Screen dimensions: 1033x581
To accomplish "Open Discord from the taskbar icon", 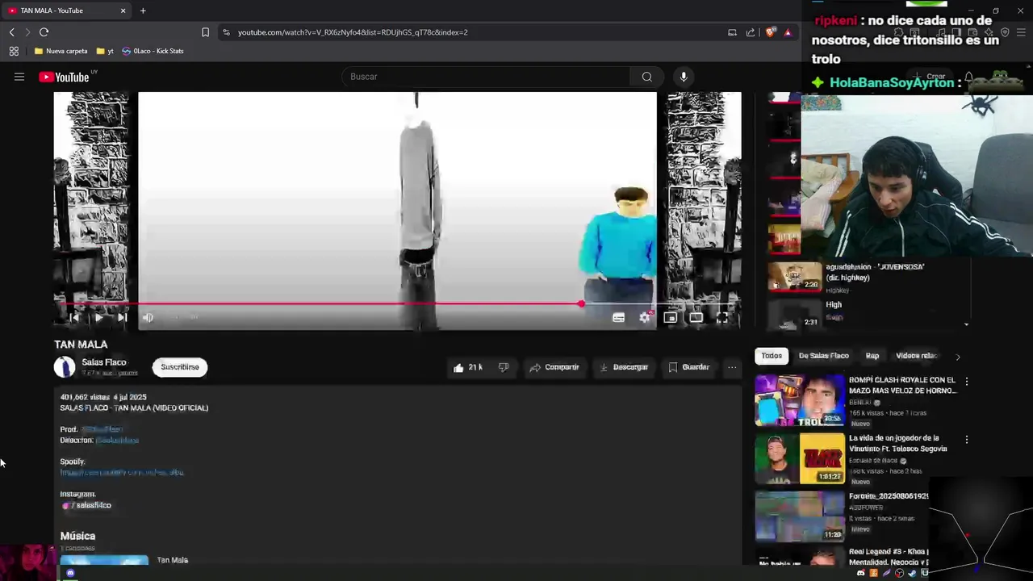I will click(x=70, y=573).
